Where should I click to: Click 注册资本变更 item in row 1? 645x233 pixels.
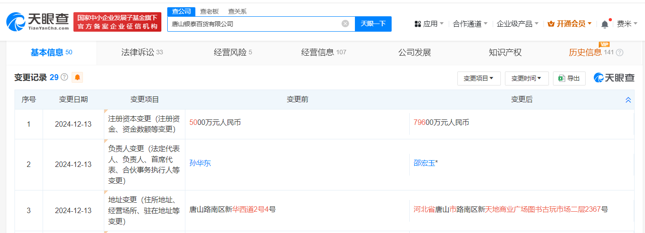click(145, 124)
